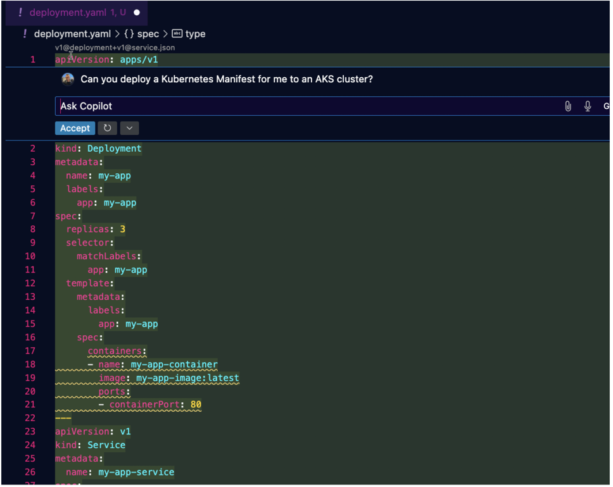Image resolution: width=613 pixels, height=487 pixels.
Task: Click deployment.yaml in the breadcrumb
Action: (x=72, y=34)
